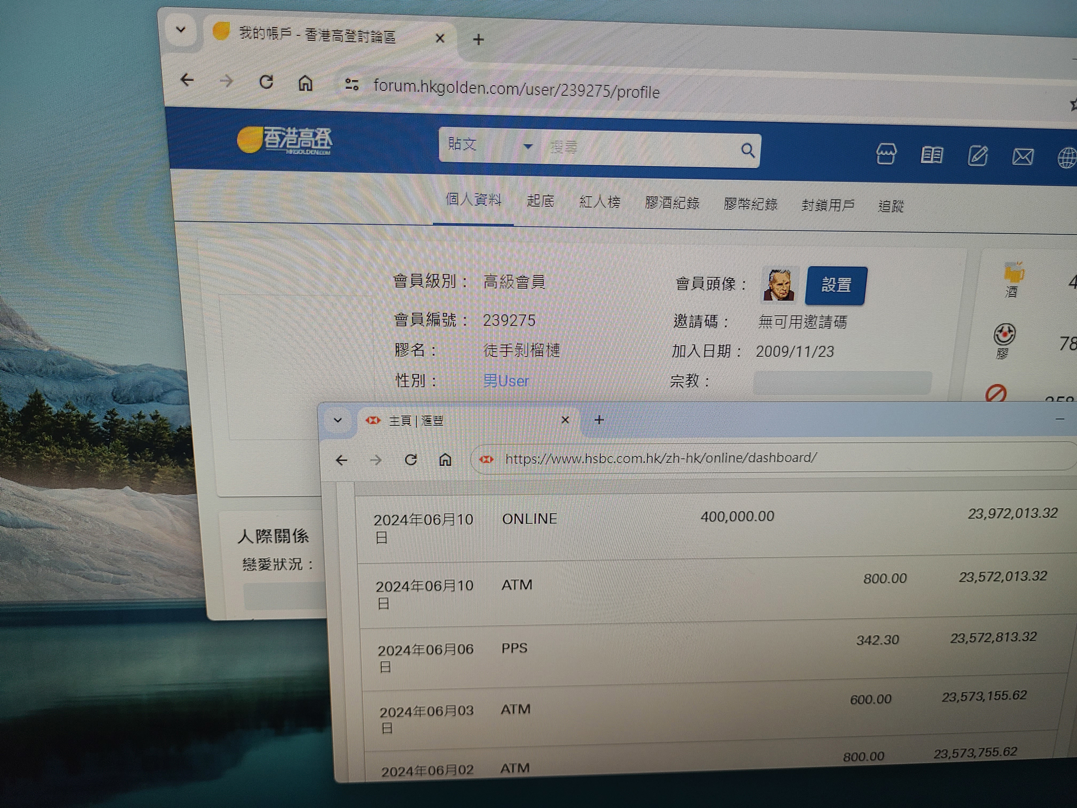Click the PPS transaction label
Screen dimensions: 1077x808
514,648
